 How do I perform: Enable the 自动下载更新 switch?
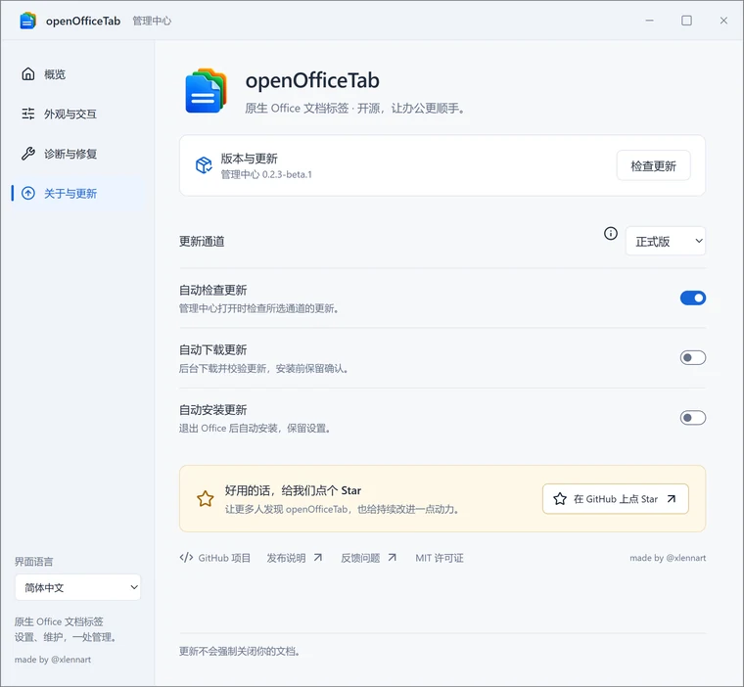693,358
